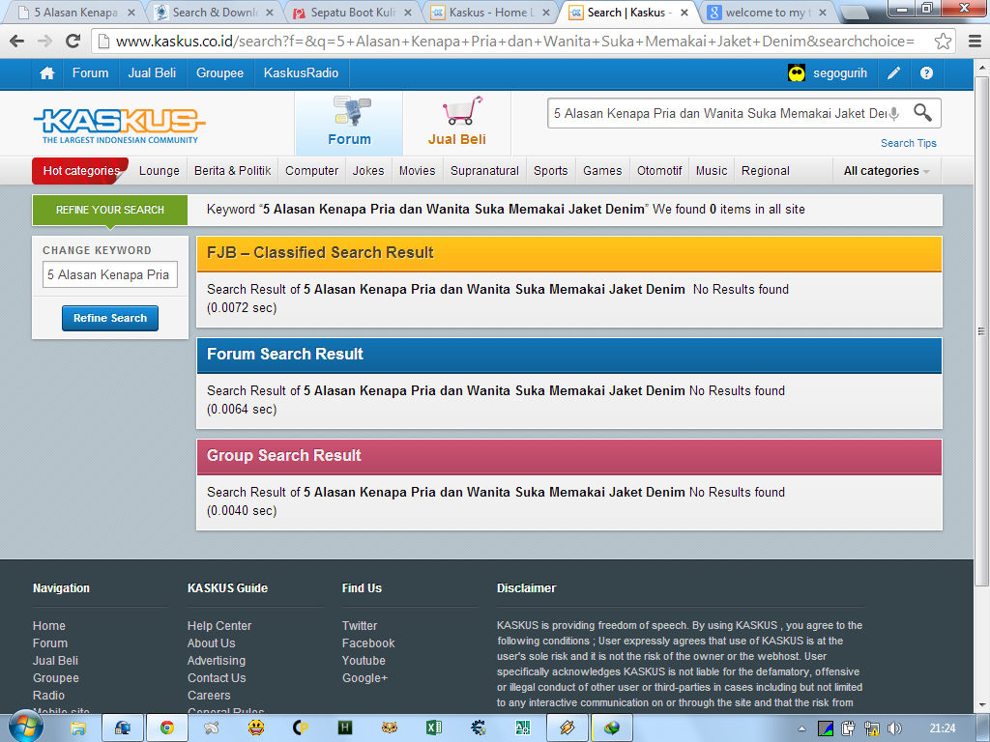
Task: Open the help question mark icon
Action: 926,73
